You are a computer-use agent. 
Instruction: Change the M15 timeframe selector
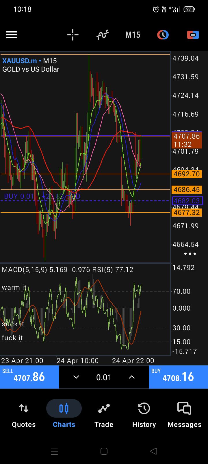133,35
